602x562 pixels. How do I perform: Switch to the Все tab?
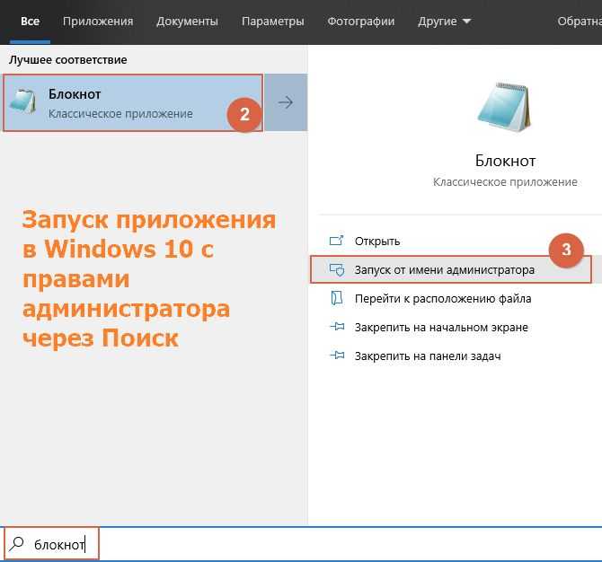coord(30,22)
